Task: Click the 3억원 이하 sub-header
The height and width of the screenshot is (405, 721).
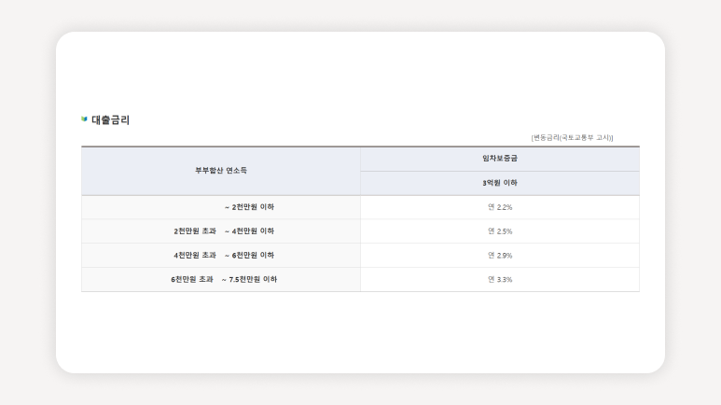Action: 500,183
